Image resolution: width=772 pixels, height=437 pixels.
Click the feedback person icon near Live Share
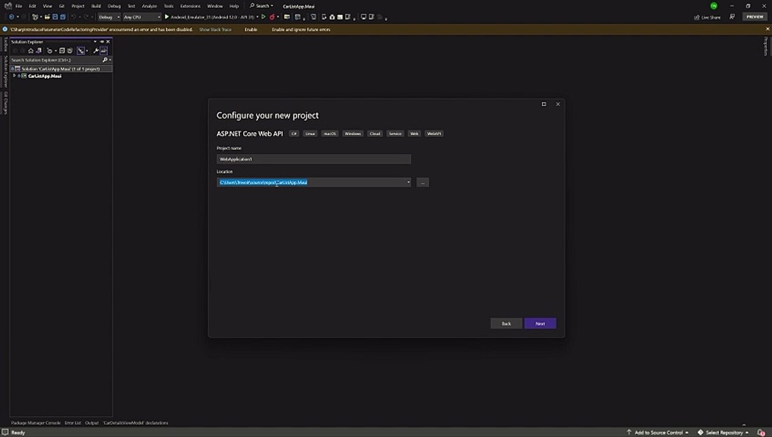click(733, 17)
